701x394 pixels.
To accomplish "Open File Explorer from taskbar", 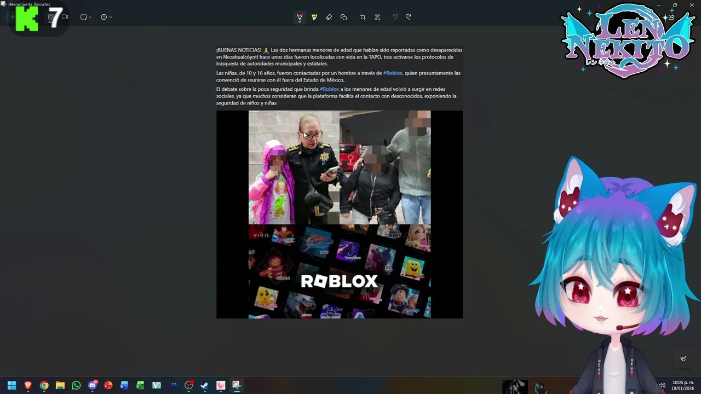I will (x=60, y=385).
